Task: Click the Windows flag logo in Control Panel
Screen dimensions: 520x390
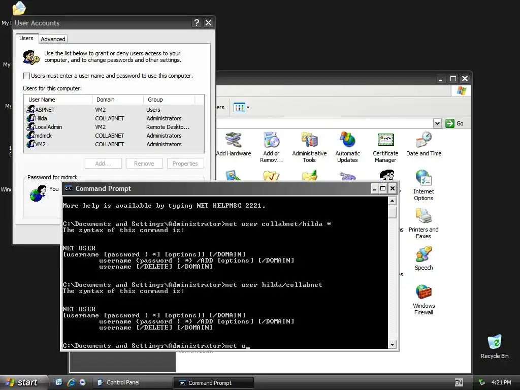Action: 461,90
